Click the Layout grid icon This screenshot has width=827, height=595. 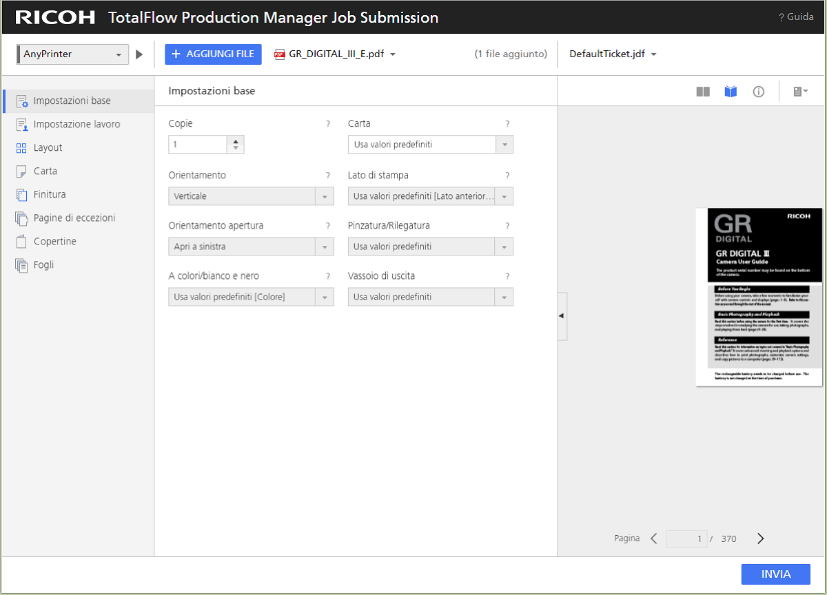point(21,148)
